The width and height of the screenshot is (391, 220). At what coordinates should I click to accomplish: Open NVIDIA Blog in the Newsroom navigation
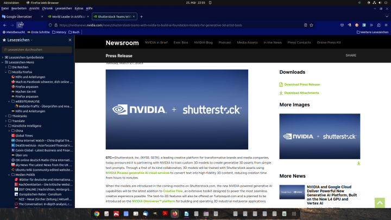tap(203, 43)
